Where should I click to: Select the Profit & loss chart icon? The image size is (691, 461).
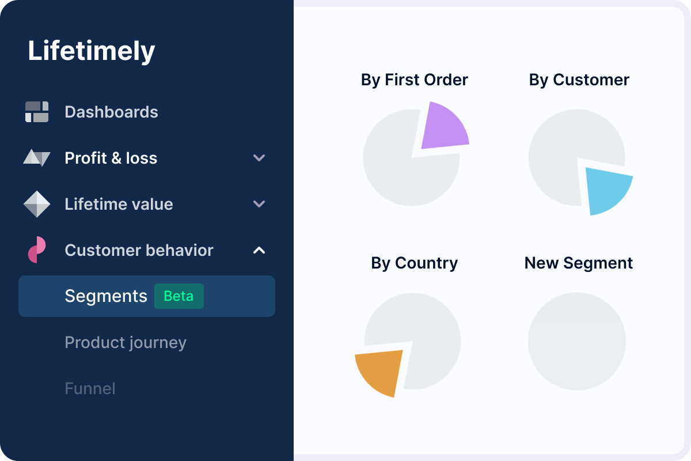pos(37,158)
